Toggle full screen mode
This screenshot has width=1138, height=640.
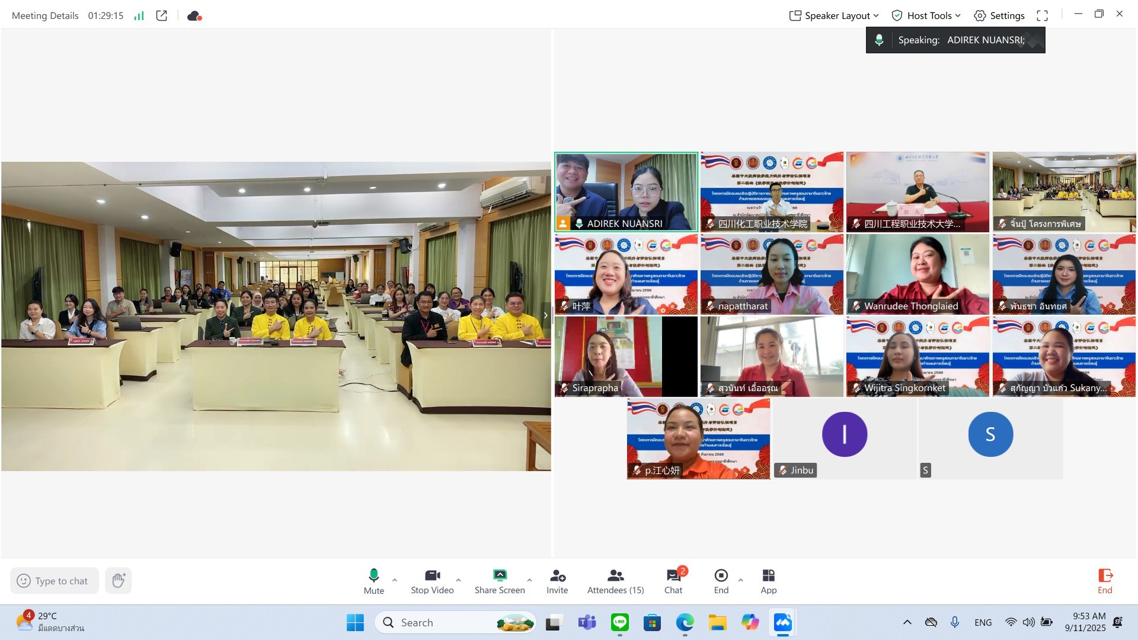[x=1042, y=16]
